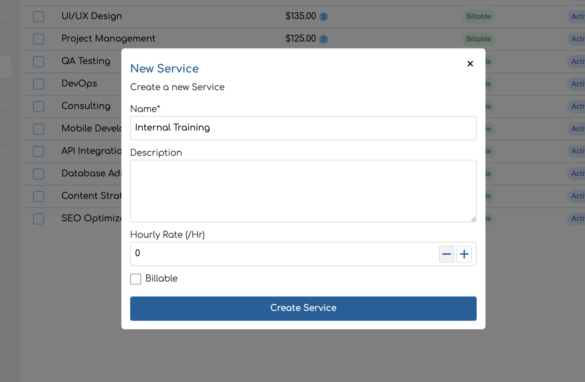The width and height of the screenshot is (585, 382).
Task: Click the Billable tag in Project Management row
Action: tap(478, 39)
